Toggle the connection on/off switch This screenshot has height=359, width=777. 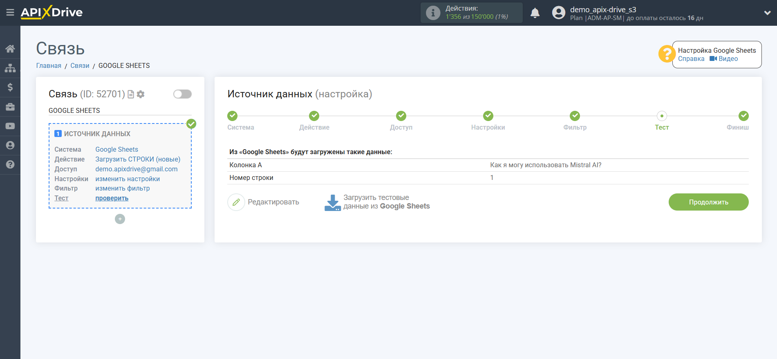coord(182,94)
